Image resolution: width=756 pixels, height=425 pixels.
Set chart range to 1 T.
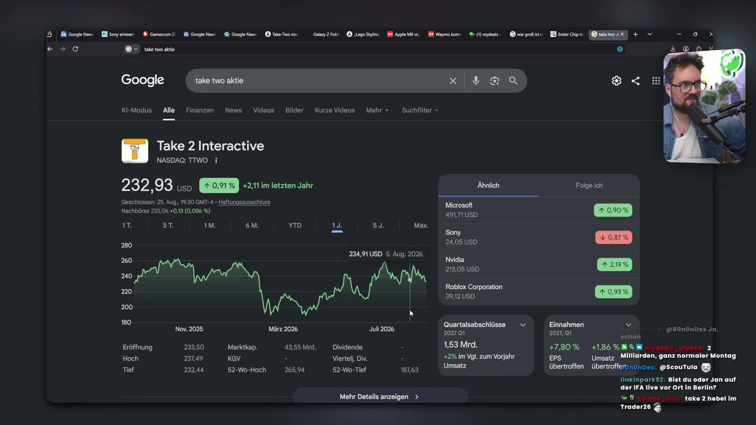click(x=126, y=225)
